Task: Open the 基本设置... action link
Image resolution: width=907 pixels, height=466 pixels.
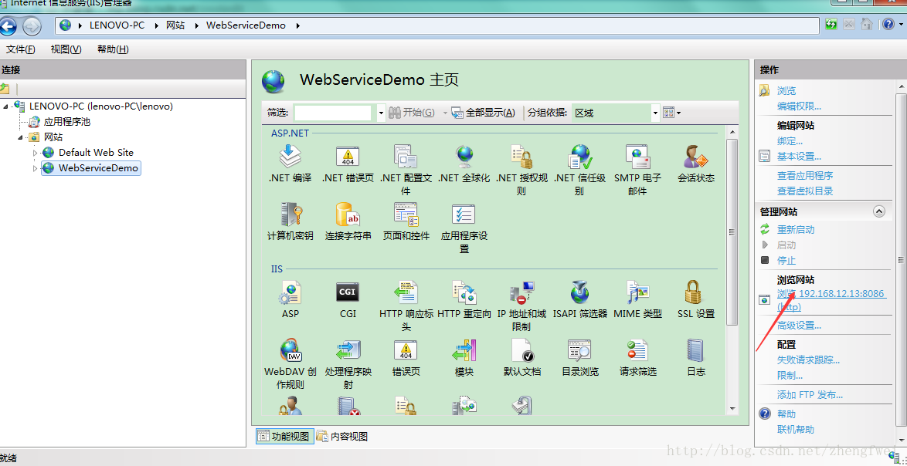Action: (x=799, y=157)
